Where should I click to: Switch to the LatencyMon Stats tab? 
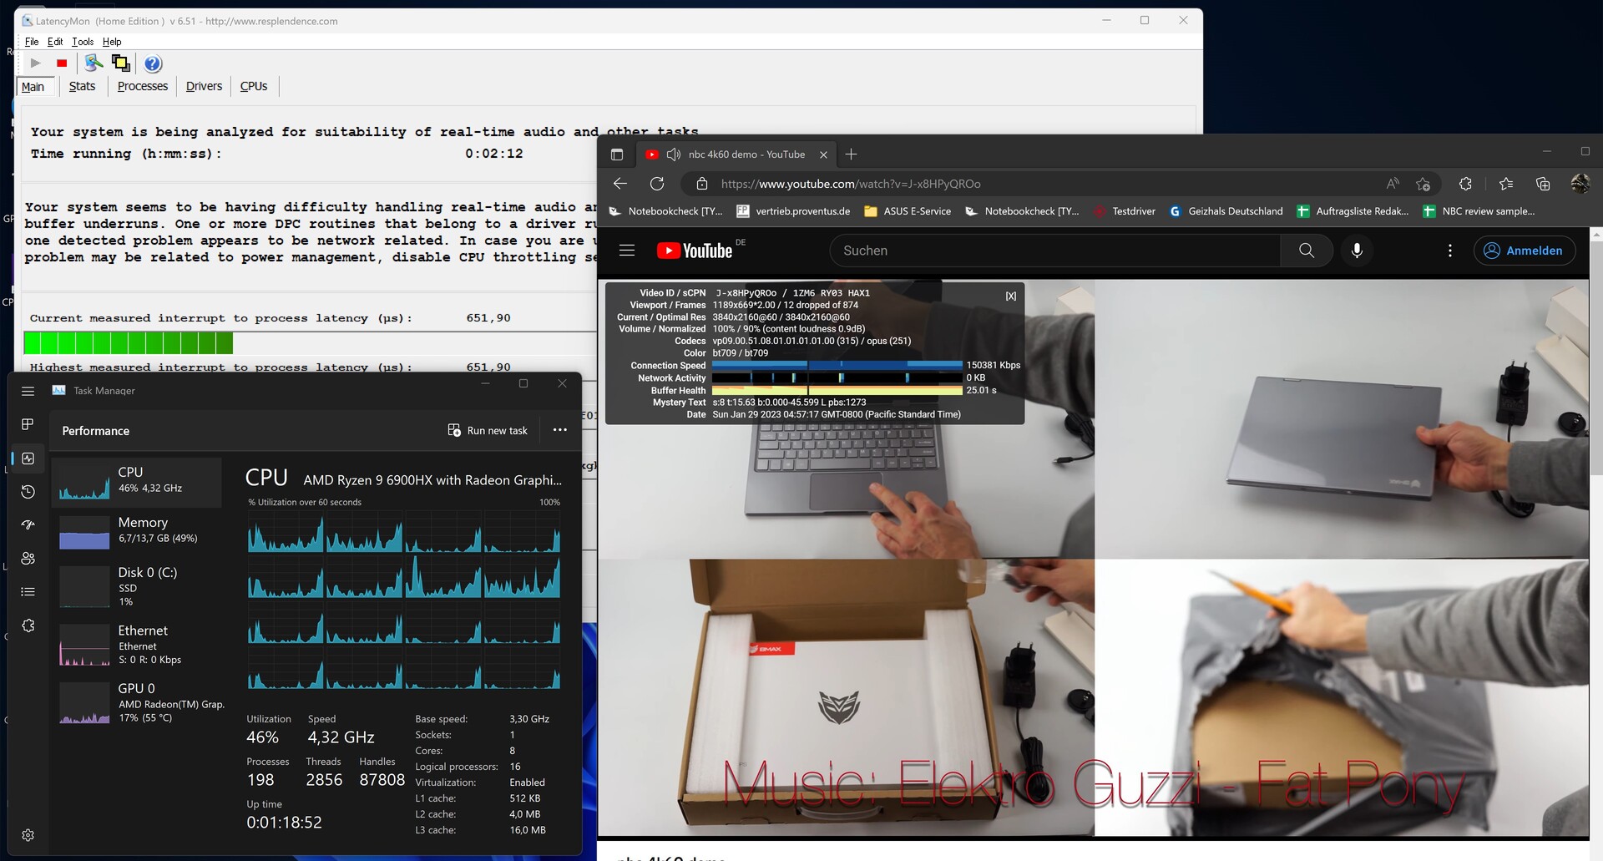click(82, 86)
